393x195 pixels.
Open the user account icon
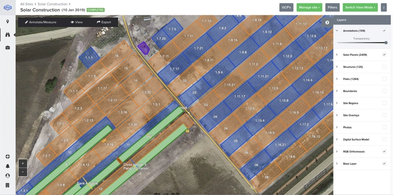(x=7, y=176)
